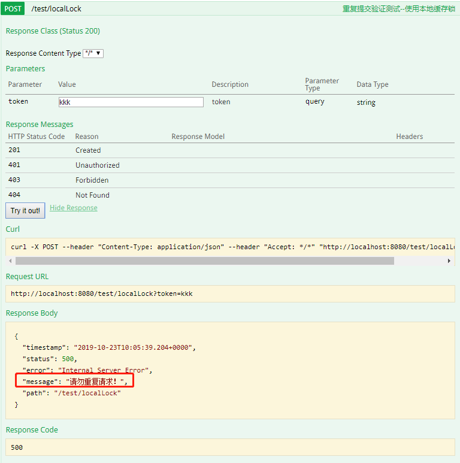Viewport: 460px width, 463px height.
Task: Click the Chinese endpoint description at top right
Action: pyautogui.click(x=398, y=9)
